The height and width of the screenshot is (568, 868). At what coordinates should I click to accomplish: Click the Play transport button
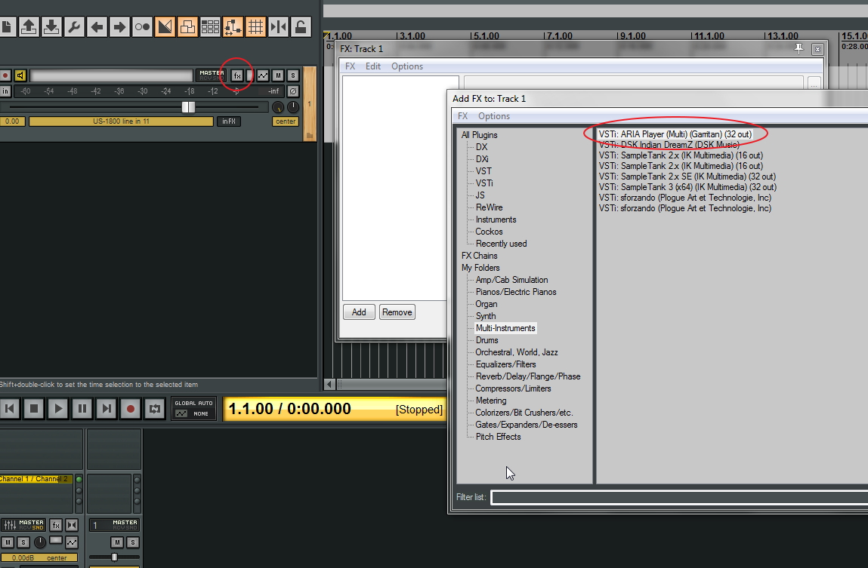pos(57,409)
